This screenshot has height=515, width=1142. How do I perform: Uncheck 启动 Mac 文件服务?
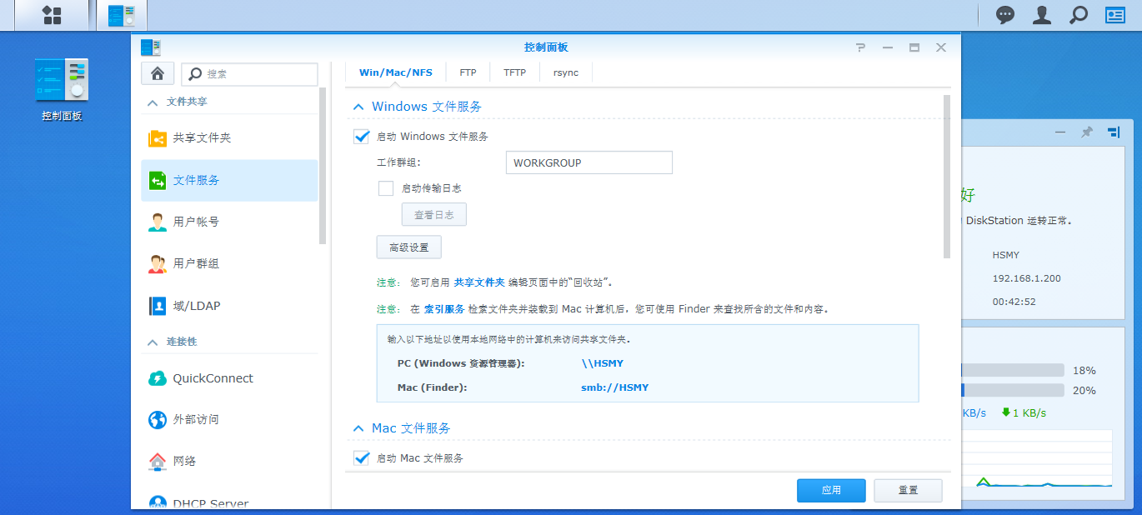pyautogui.click(x=362, y=458)
